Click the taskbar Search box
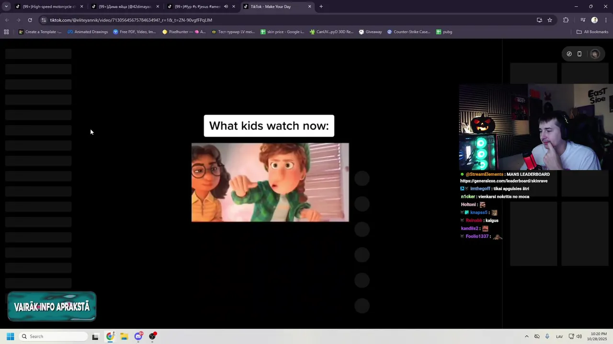 [x=54, y=336]
